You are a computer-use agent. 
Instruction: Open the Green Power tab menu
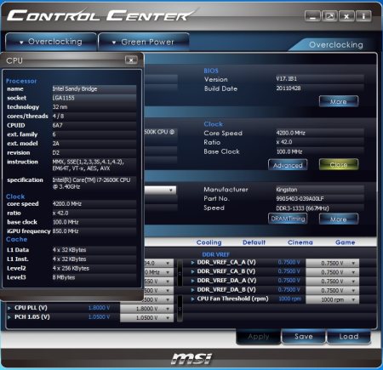[144, 43]
